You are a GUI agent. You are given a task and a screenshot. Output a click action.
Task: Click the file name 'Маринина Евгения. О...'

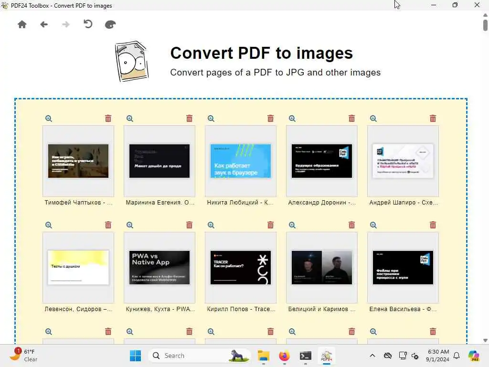[x=160, y=203]
